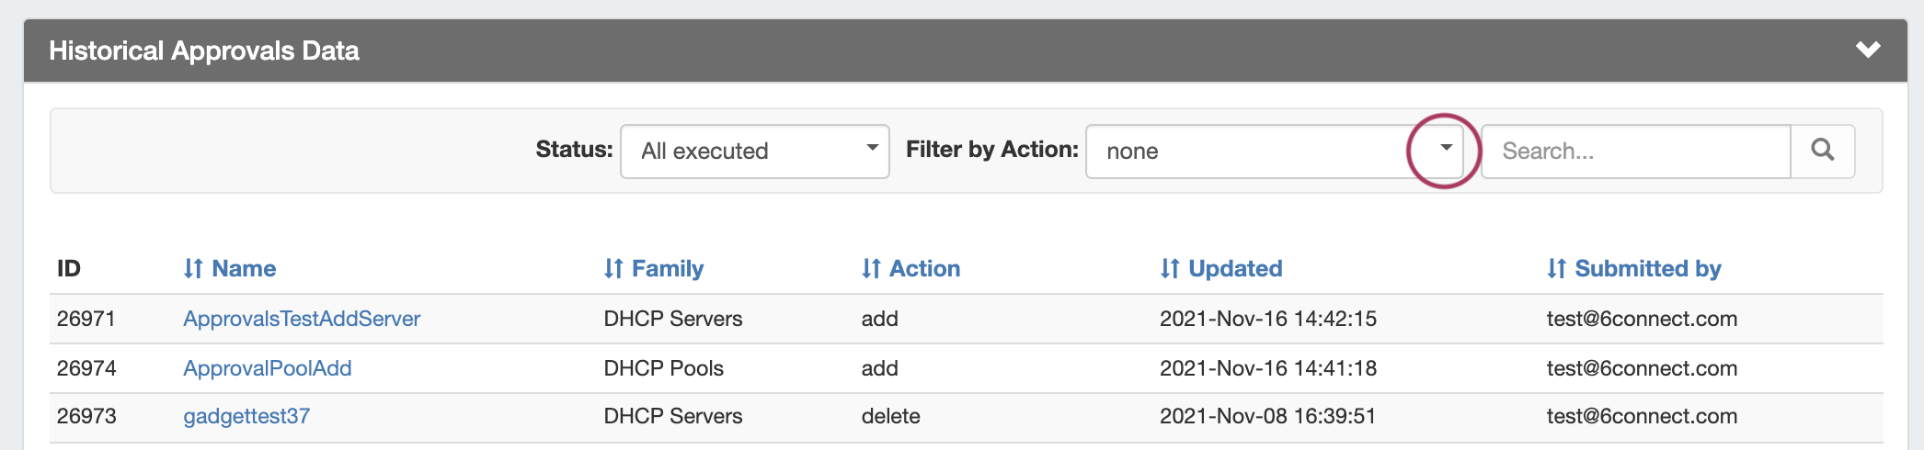Select row ID 26971 cell
Screen dimensions: 1924x450
pos(86,319)
